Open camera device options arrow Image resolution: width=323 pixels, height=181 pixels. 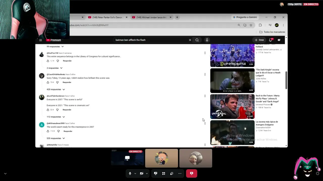click(x=147, y=173)
